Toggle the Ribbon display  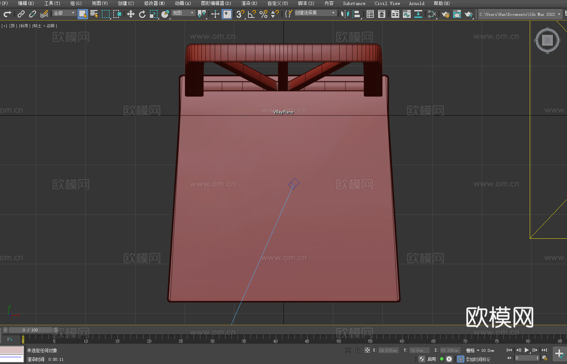pos(395,14)
